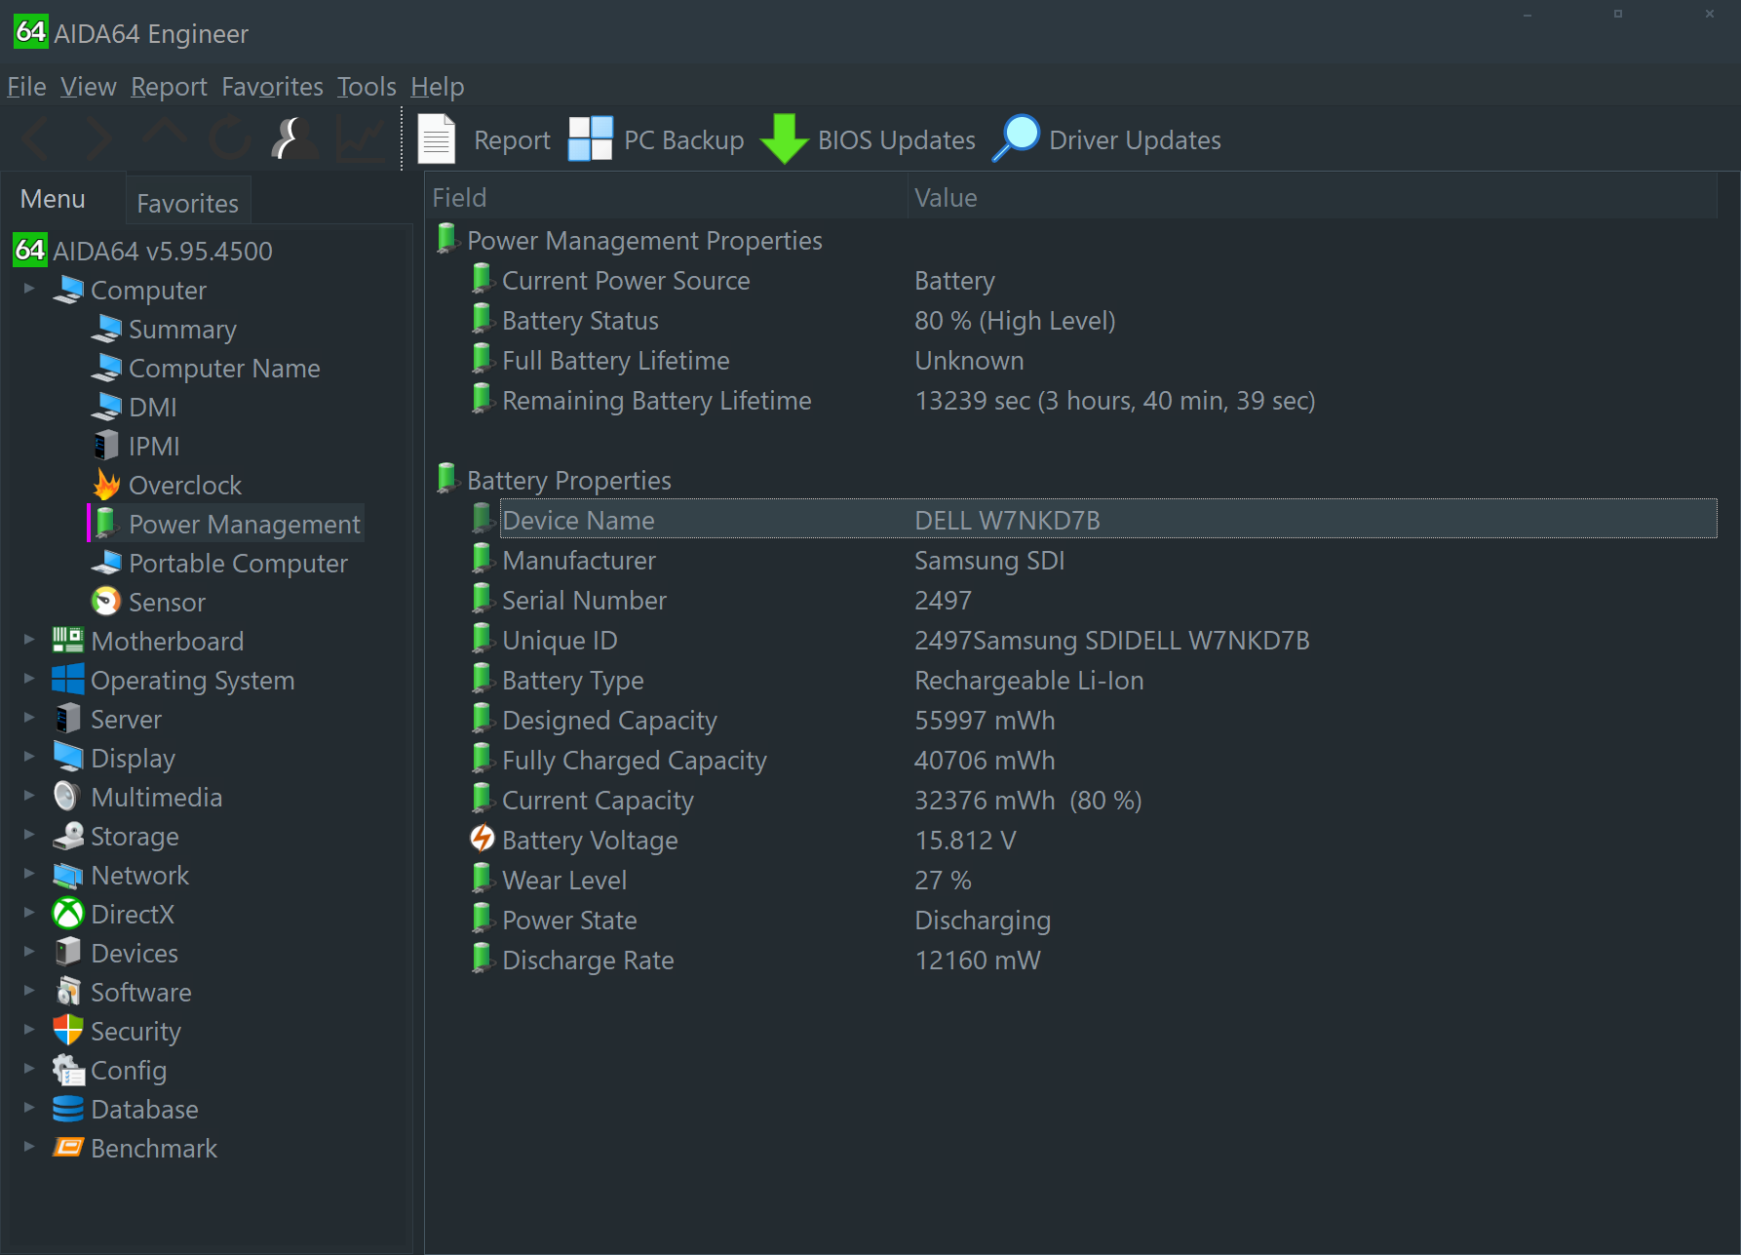This screenshot has width=1741, height=1255.
Task: Click the Driver Updates magnifier icon
Action: click(1017, 138)
